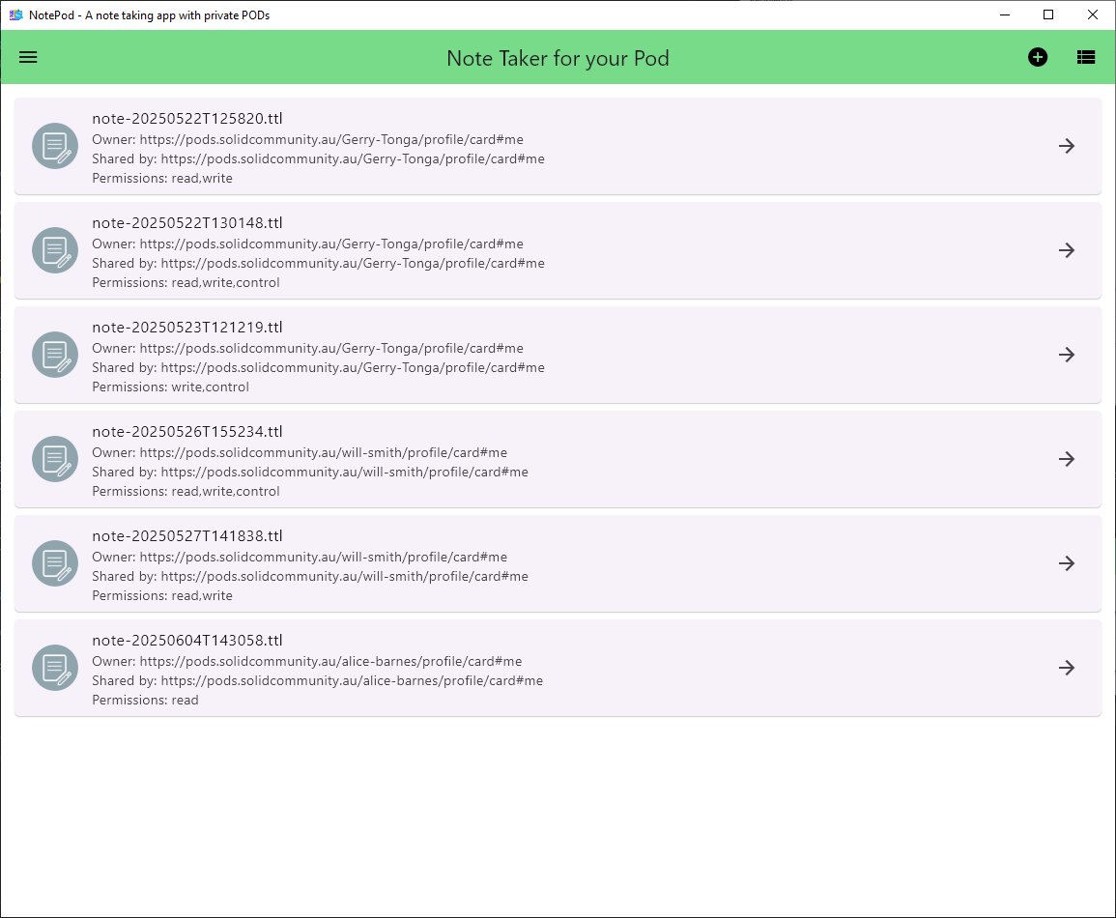Click the note icon beside note-20250523T121219.ttl
The height and width of the screenshot is (918, 1116).
54,355
